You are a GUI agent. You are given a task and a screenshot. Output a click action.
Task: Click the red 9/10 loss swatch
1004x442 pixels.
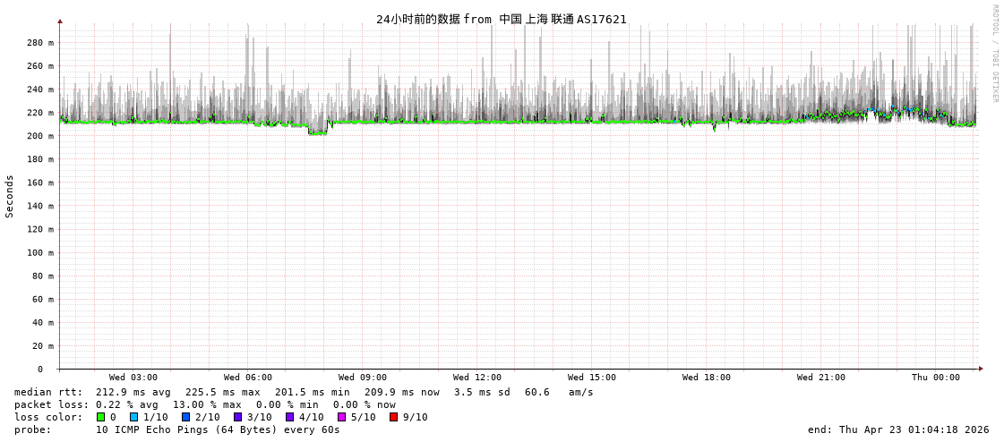393,417
